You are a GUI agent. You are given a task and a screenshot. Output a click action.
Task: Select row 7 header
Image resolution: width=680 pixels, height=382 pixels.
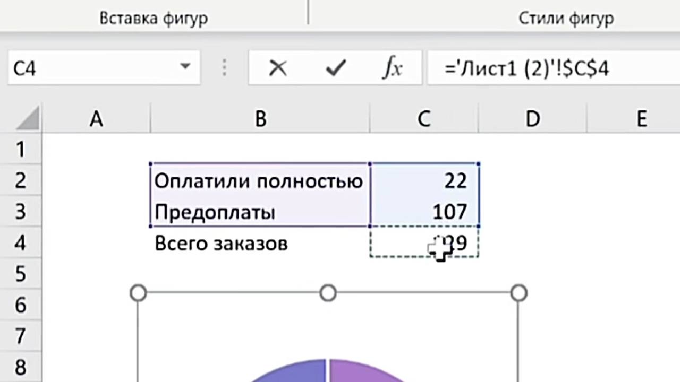click(x=21, y=336)
